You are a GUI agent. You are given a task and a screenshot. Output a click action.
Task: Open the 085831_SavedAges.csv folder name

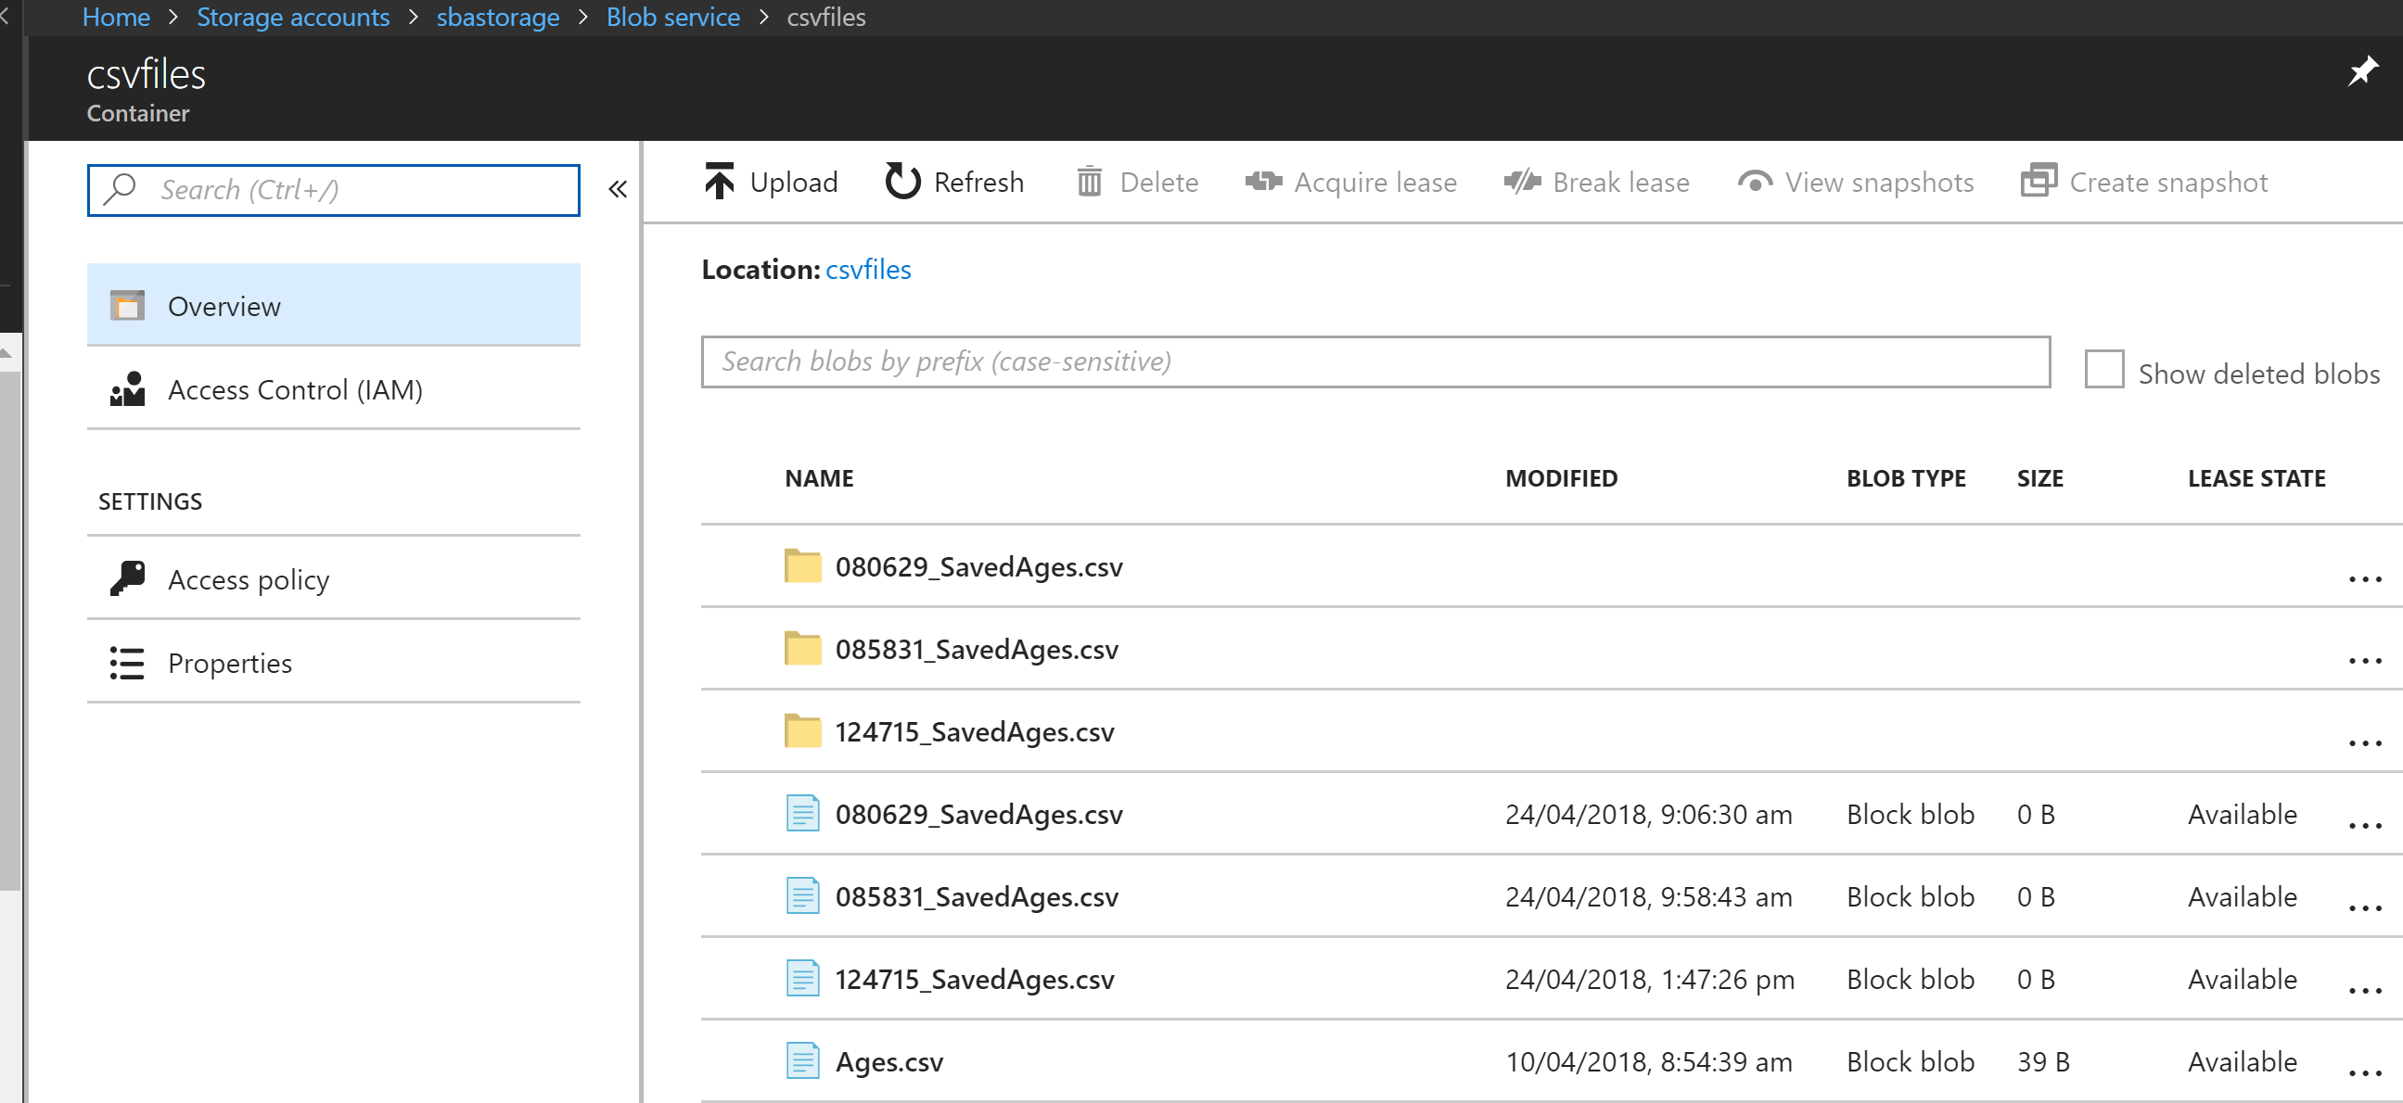[x=977, y=649]
